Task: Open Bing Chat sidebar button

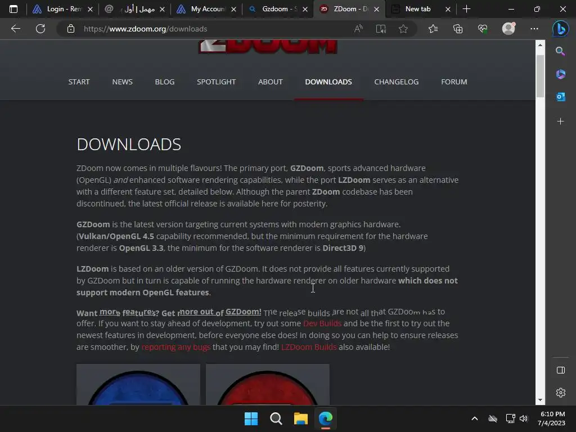Action: (x=560, y=28)
